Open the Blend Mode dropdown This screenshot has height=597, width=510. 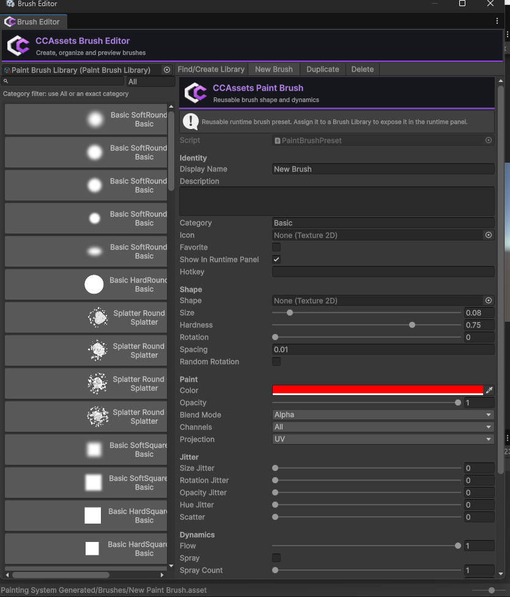[383, 415]
